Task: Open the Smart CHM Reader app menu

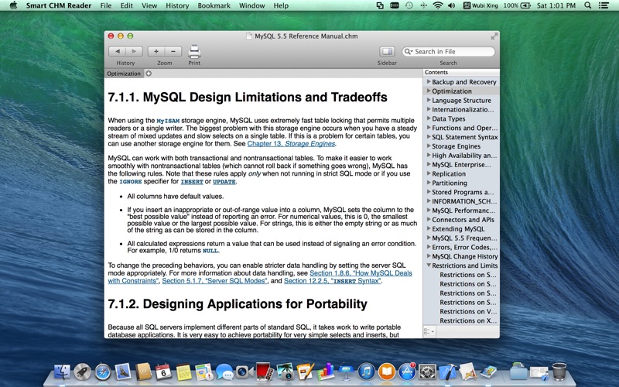Action: point(59,5)
